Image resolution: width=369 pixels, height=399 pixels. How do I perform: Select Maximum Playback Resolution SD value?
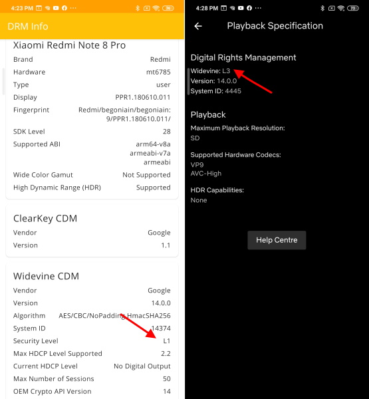pos(195,138)
